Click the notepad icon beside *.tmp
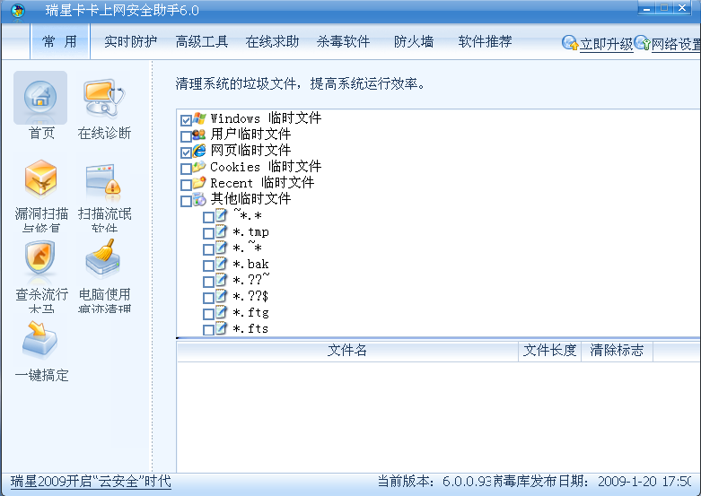 point(222,231)
